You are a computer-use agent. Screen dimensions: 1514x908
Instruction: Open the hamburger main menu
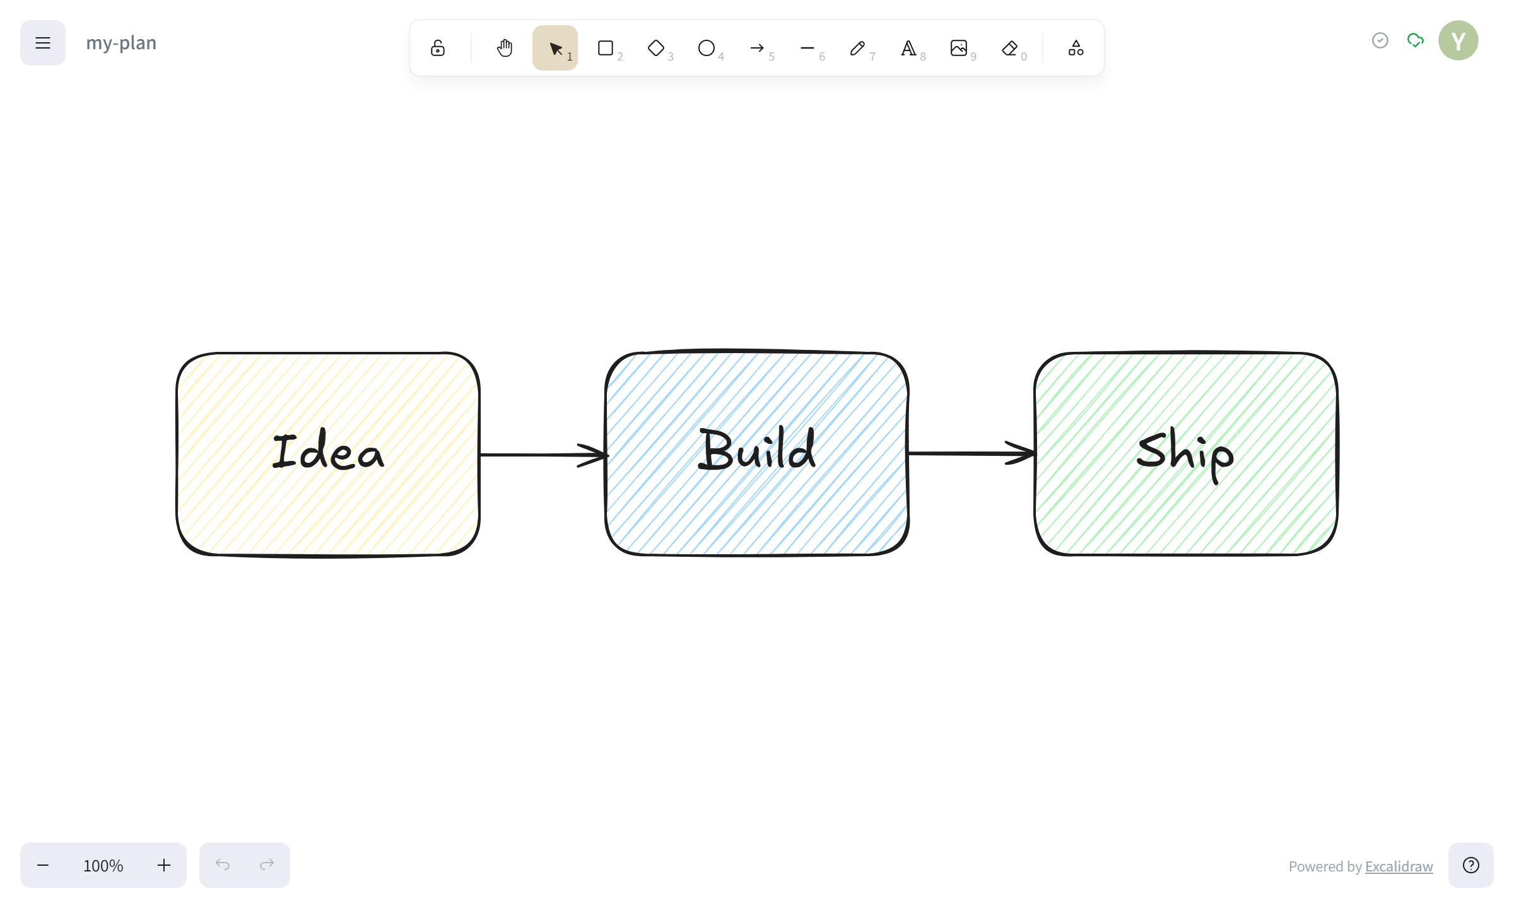pyautogui.click(x=42, y=42)
